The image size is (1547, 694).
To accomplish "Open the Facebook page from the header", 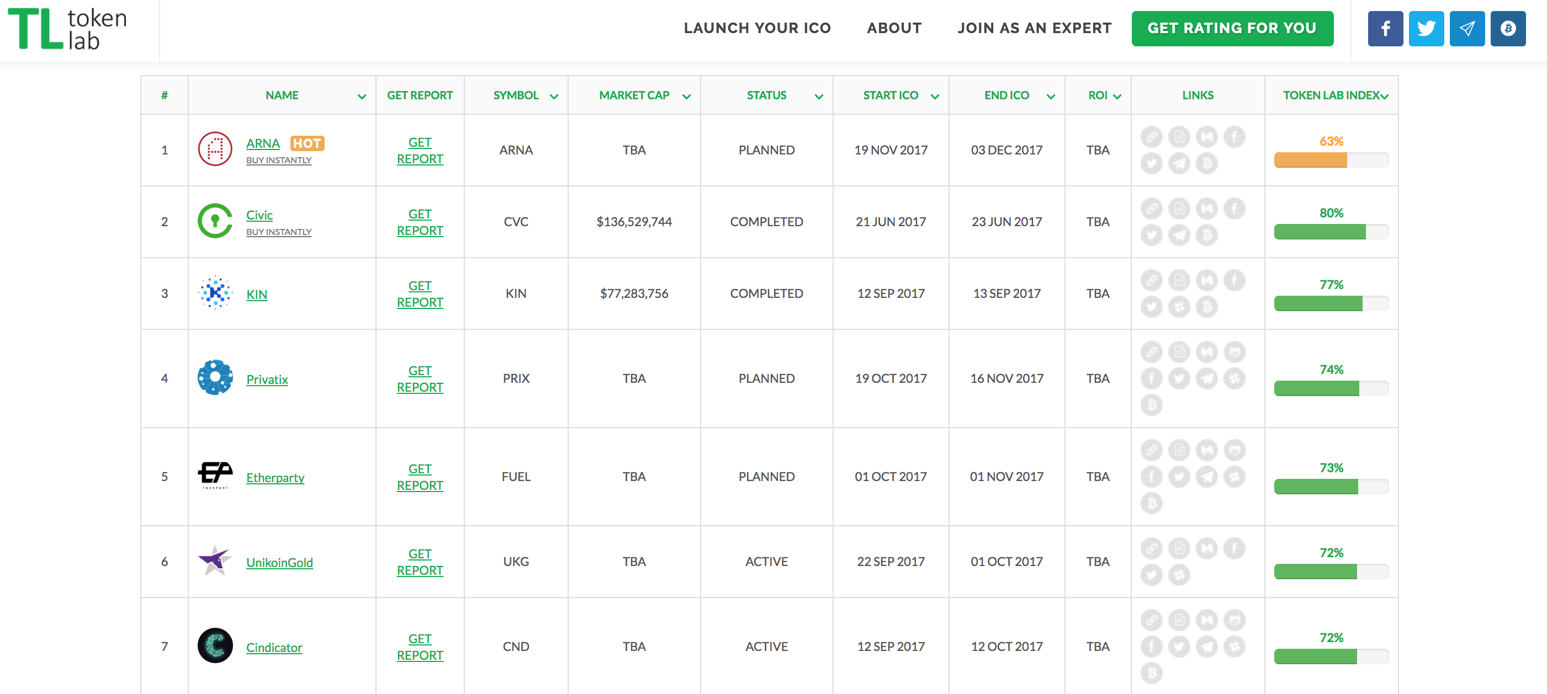I will pos(1385,28).
